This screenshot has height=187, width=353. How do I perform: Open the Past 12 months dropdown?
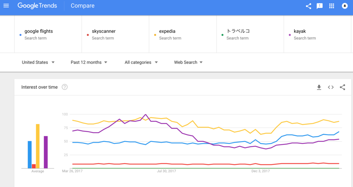(89, 62)
